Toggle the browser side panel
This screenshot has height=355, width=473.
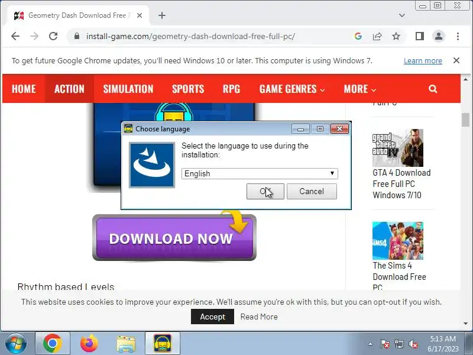pos(420,36)
